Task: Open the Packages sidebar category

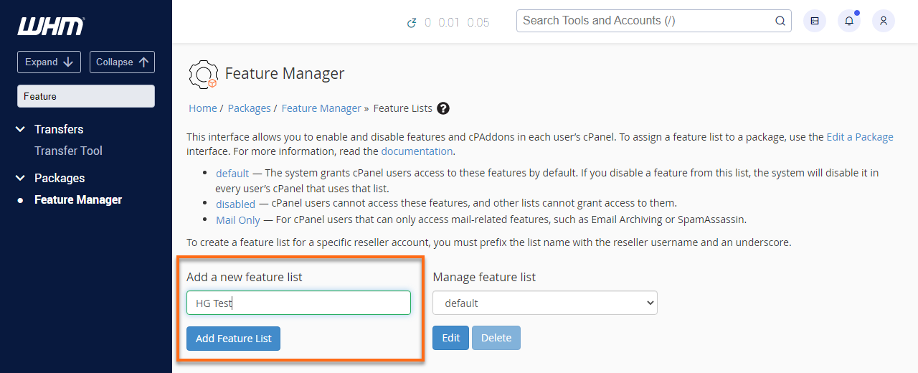Action: tap(60, 178)
